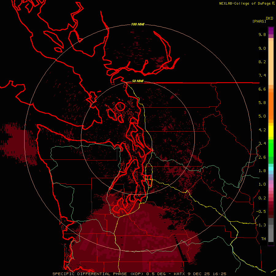
Task: Click the 4.2 scale value
Action: click(262, 130)
